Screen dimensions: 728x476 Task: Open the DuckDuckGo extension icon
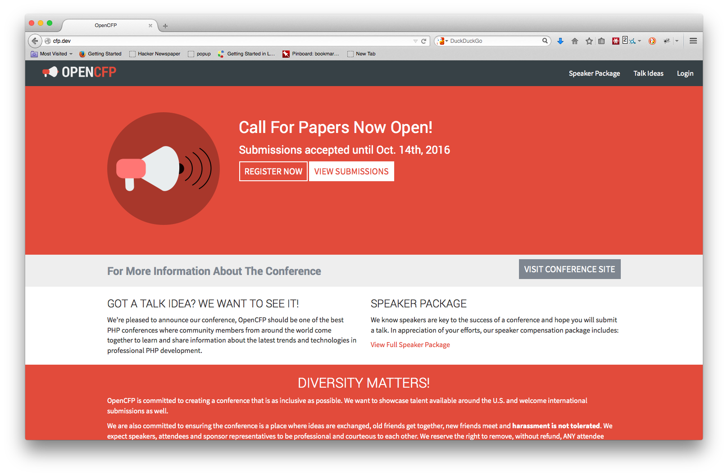[x=652, y=41]
